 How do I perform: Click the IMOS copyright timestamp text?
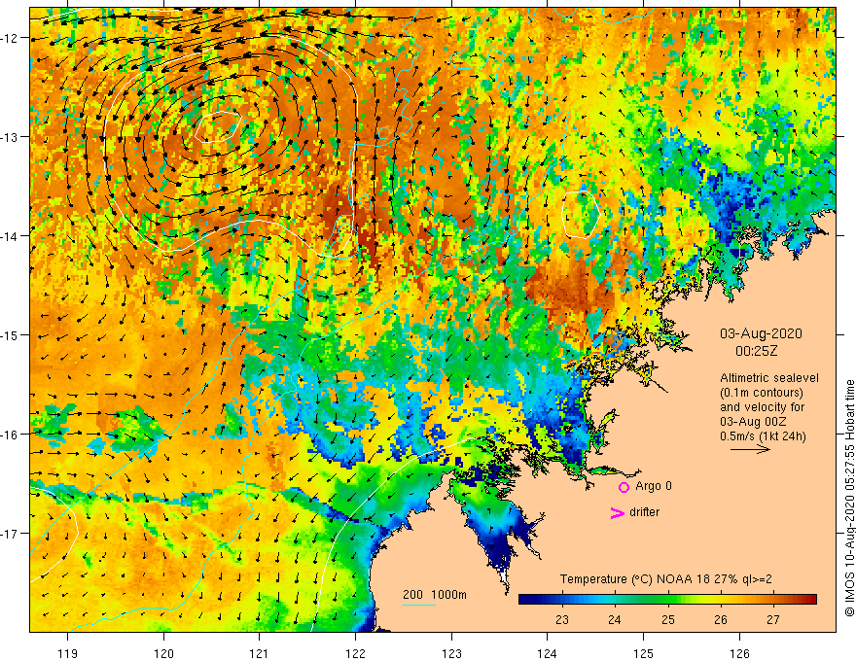849,499
